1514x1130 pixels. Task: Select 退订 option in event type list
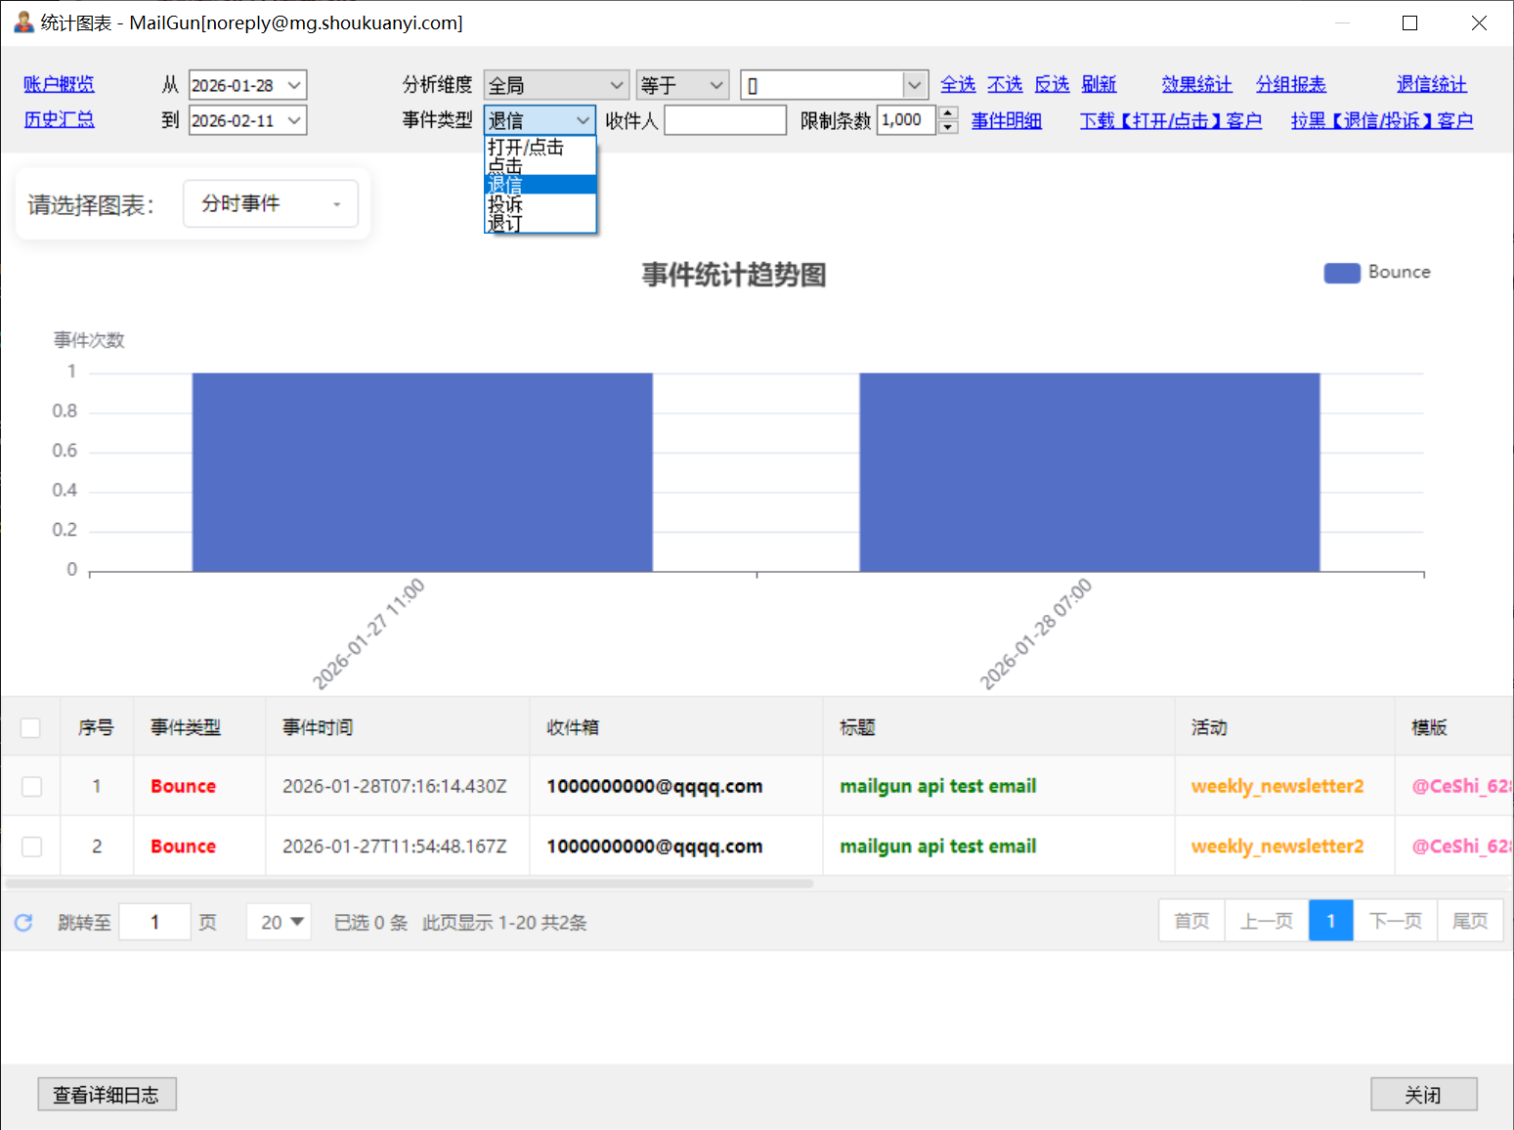pyautogui.click(x=504, y=224)
